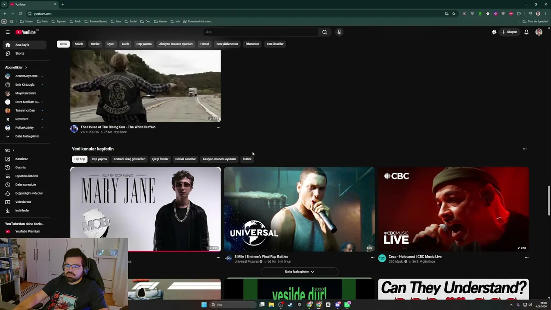Open Chrome's three-dot menu
Image resolution: width=551 pixels, height=310 pixels.
coord(546,13)
